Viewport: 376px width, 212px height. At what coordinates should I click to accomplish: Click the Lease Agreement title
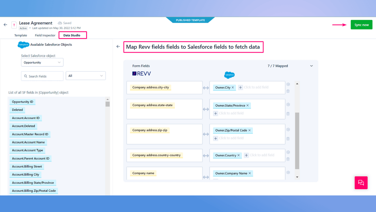[36, 23]
